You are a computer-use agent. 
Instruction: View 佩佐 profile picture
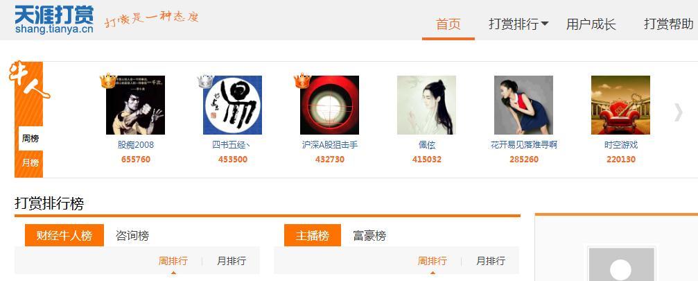pyautogui.click(x=426, y=105)
